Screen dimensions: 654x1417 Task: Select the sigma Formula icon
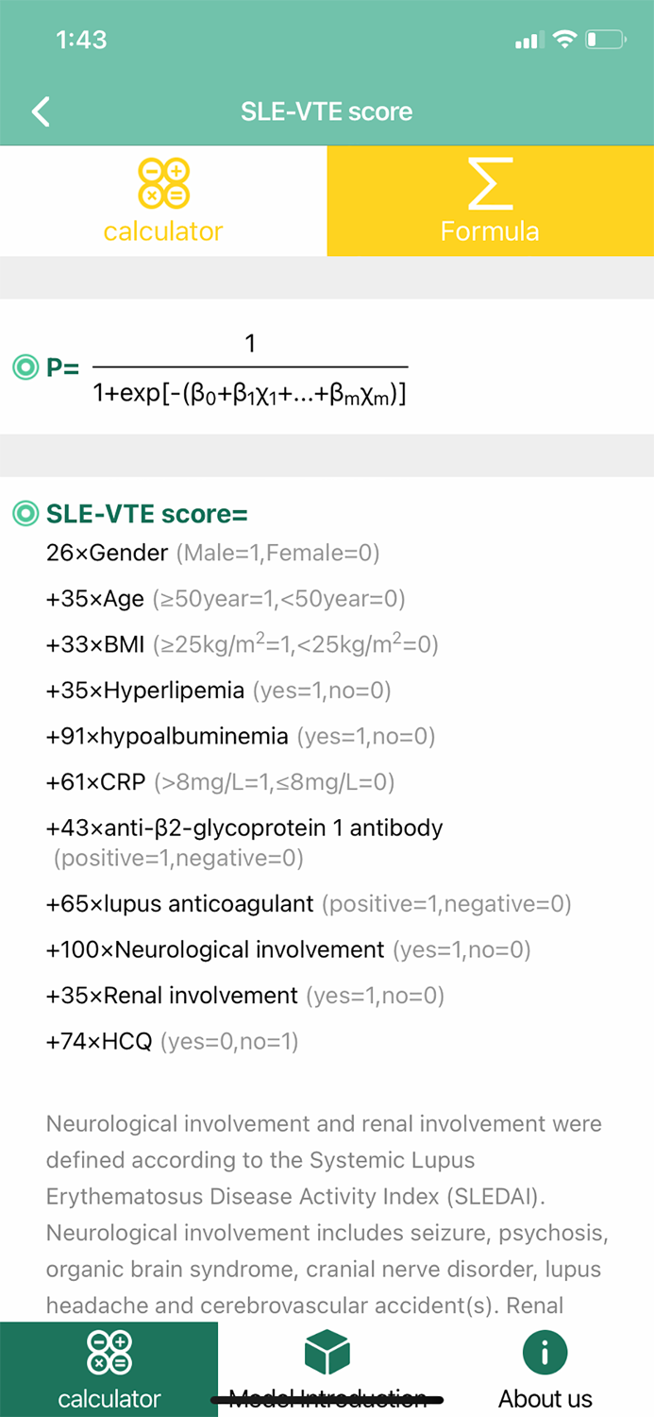(x=490, y=189)
